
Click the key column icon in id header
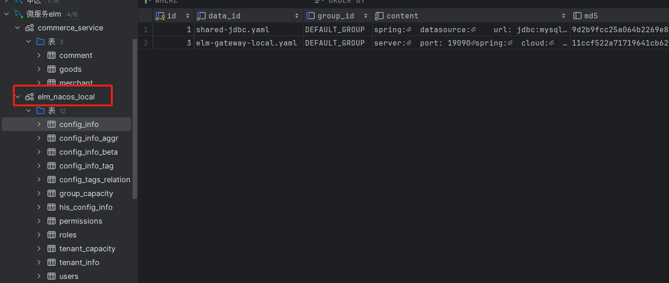point(160,16)
